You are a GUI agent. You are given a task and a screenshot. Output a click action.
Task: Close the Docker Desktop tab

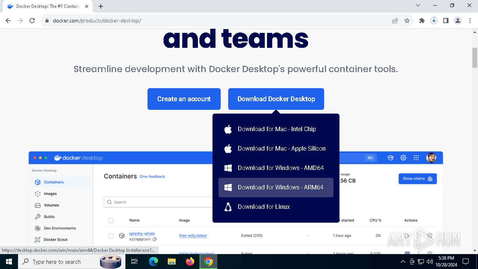pos(87,6)
